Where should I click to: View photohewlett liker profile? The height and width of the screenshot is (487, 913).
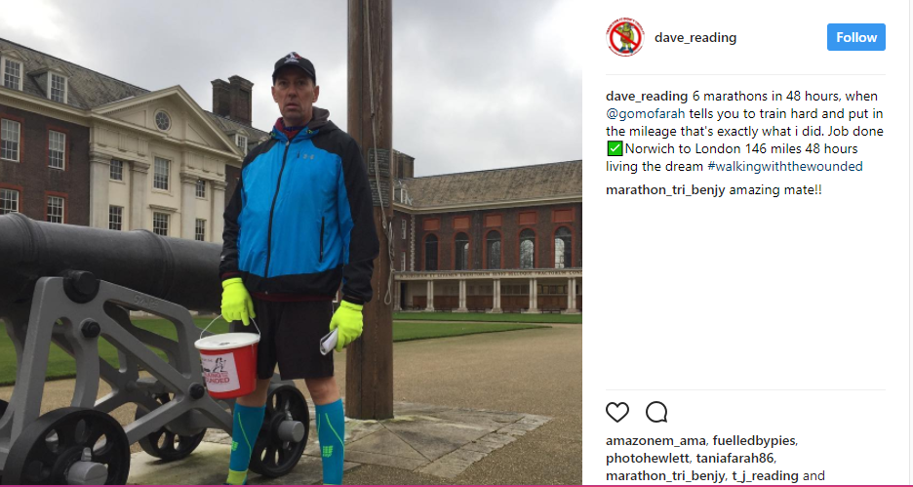tap(647, 459)
